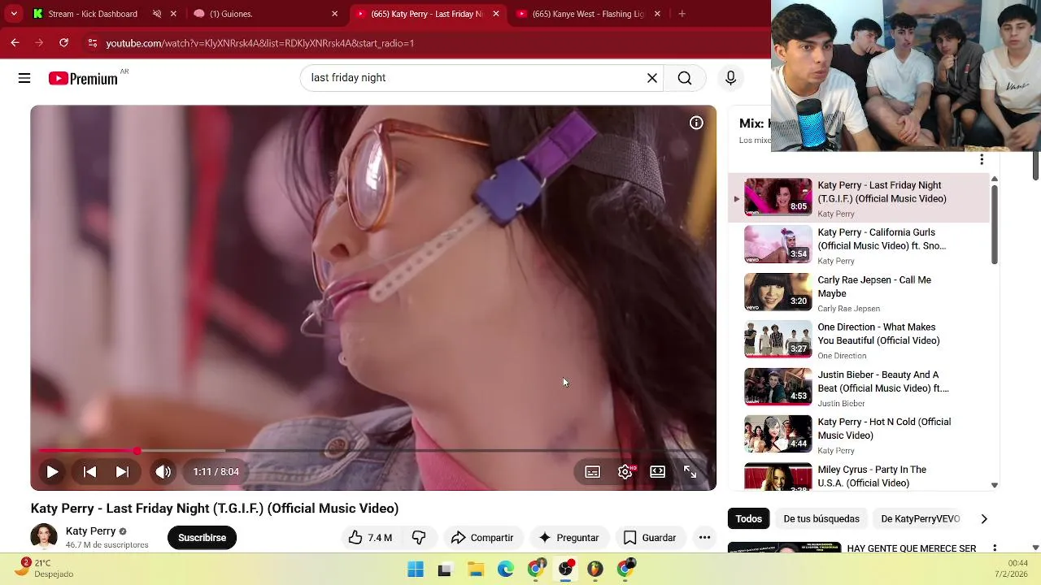Image resolution: width=1041 pixels, height=585 pixels.
Task: Open the Compartir share dialog
Action: [482, 538]
